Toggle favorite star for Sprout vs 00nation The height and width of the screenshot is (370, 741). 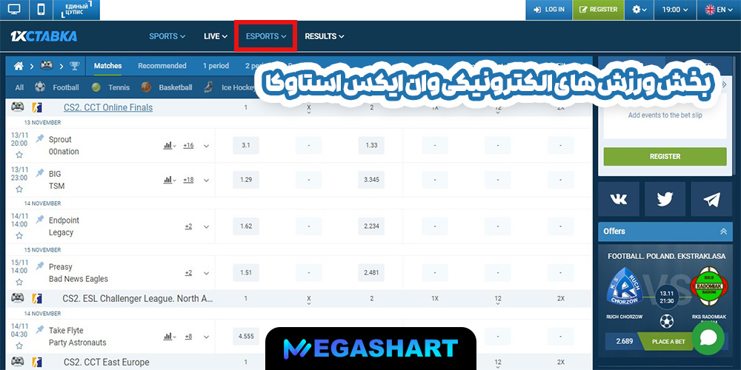coord(19,155)
